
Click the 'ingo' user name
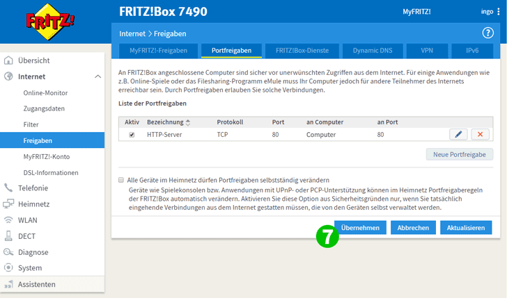[487, 12]
